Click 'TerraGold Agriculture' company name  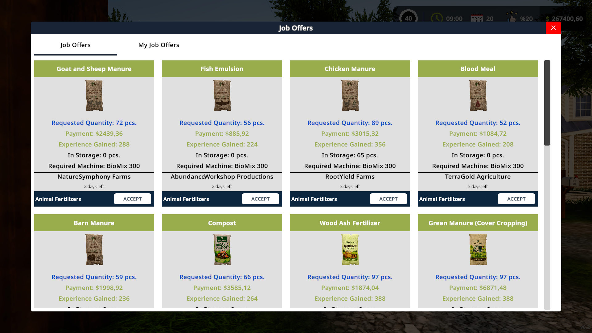coord(478,177)
